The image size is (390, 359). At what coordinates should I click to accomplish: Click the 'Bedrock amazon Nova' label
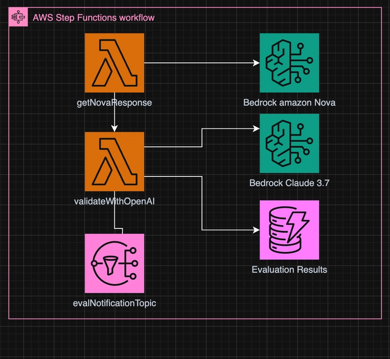coord(289,103)
